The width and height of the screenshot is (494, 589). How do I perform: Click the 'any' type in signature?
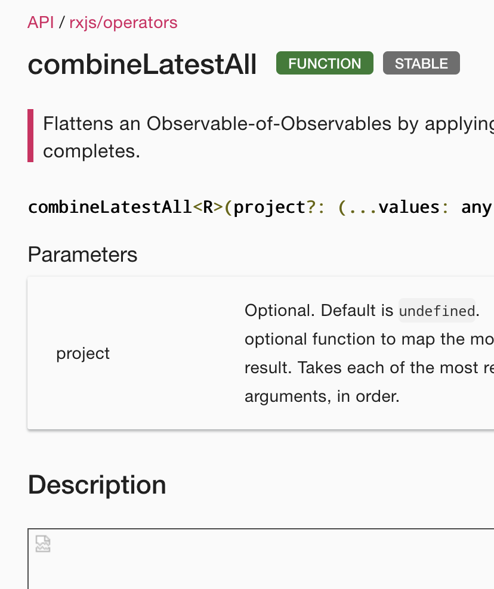pos(476,207)
